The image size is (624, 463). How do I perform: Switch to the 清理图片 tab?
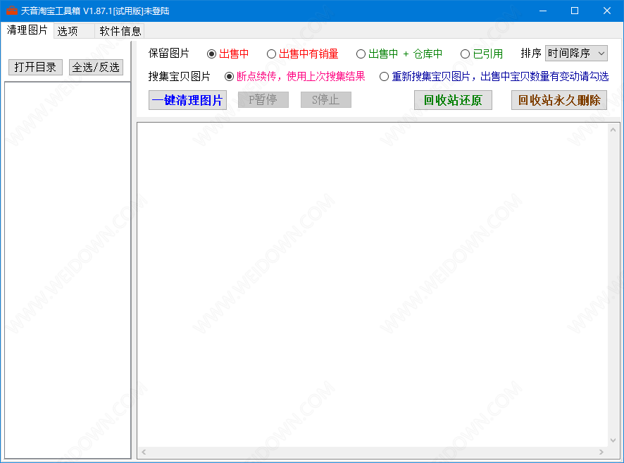[27, 30]
